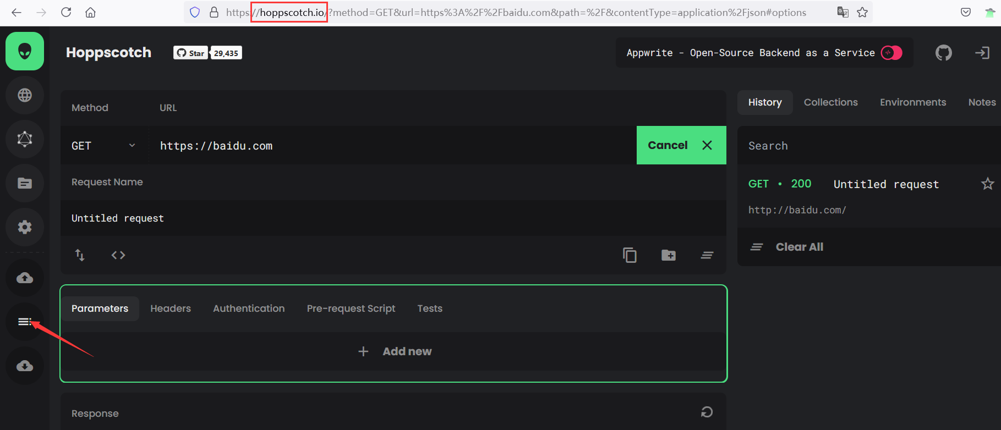The height and width of the screenshot is (430, 1001).
Task: Select the Authentication tab
Action: coord(249,308)
